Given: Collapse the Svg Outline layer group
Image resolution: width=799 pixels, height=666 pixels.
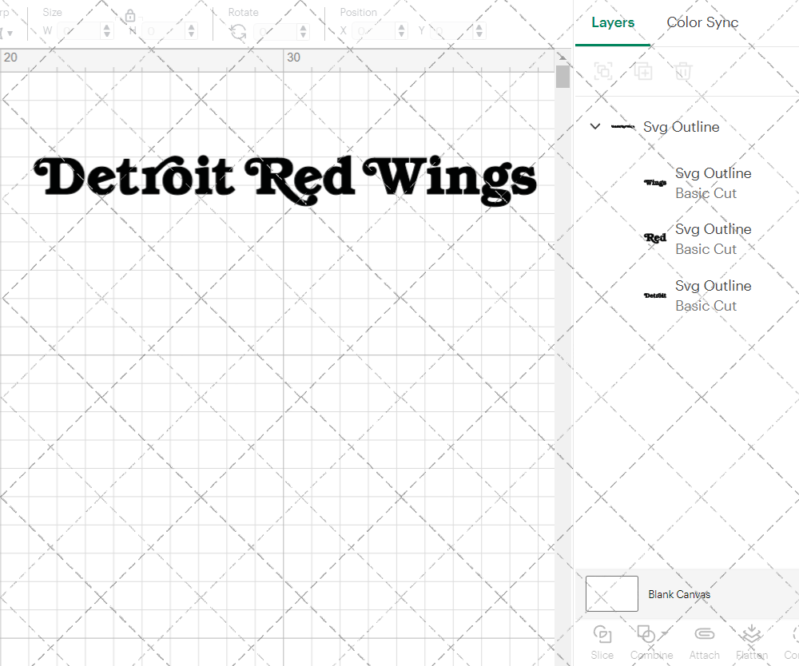Looking at the screenshot, I should pos(594,126).
